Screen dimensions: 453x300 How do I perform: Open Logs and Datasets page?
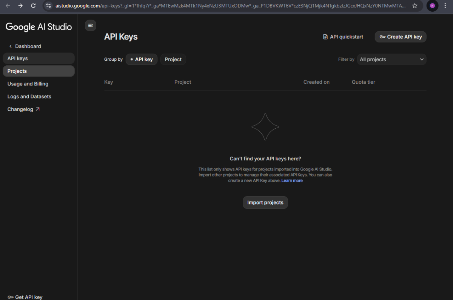(29, 97)
